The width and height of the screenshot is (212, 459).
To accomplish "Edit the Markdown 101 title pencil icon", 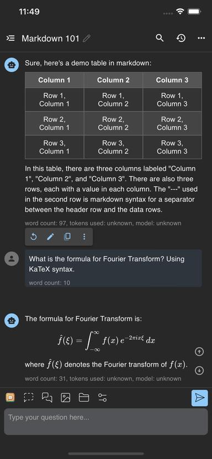I will [87, 38].
